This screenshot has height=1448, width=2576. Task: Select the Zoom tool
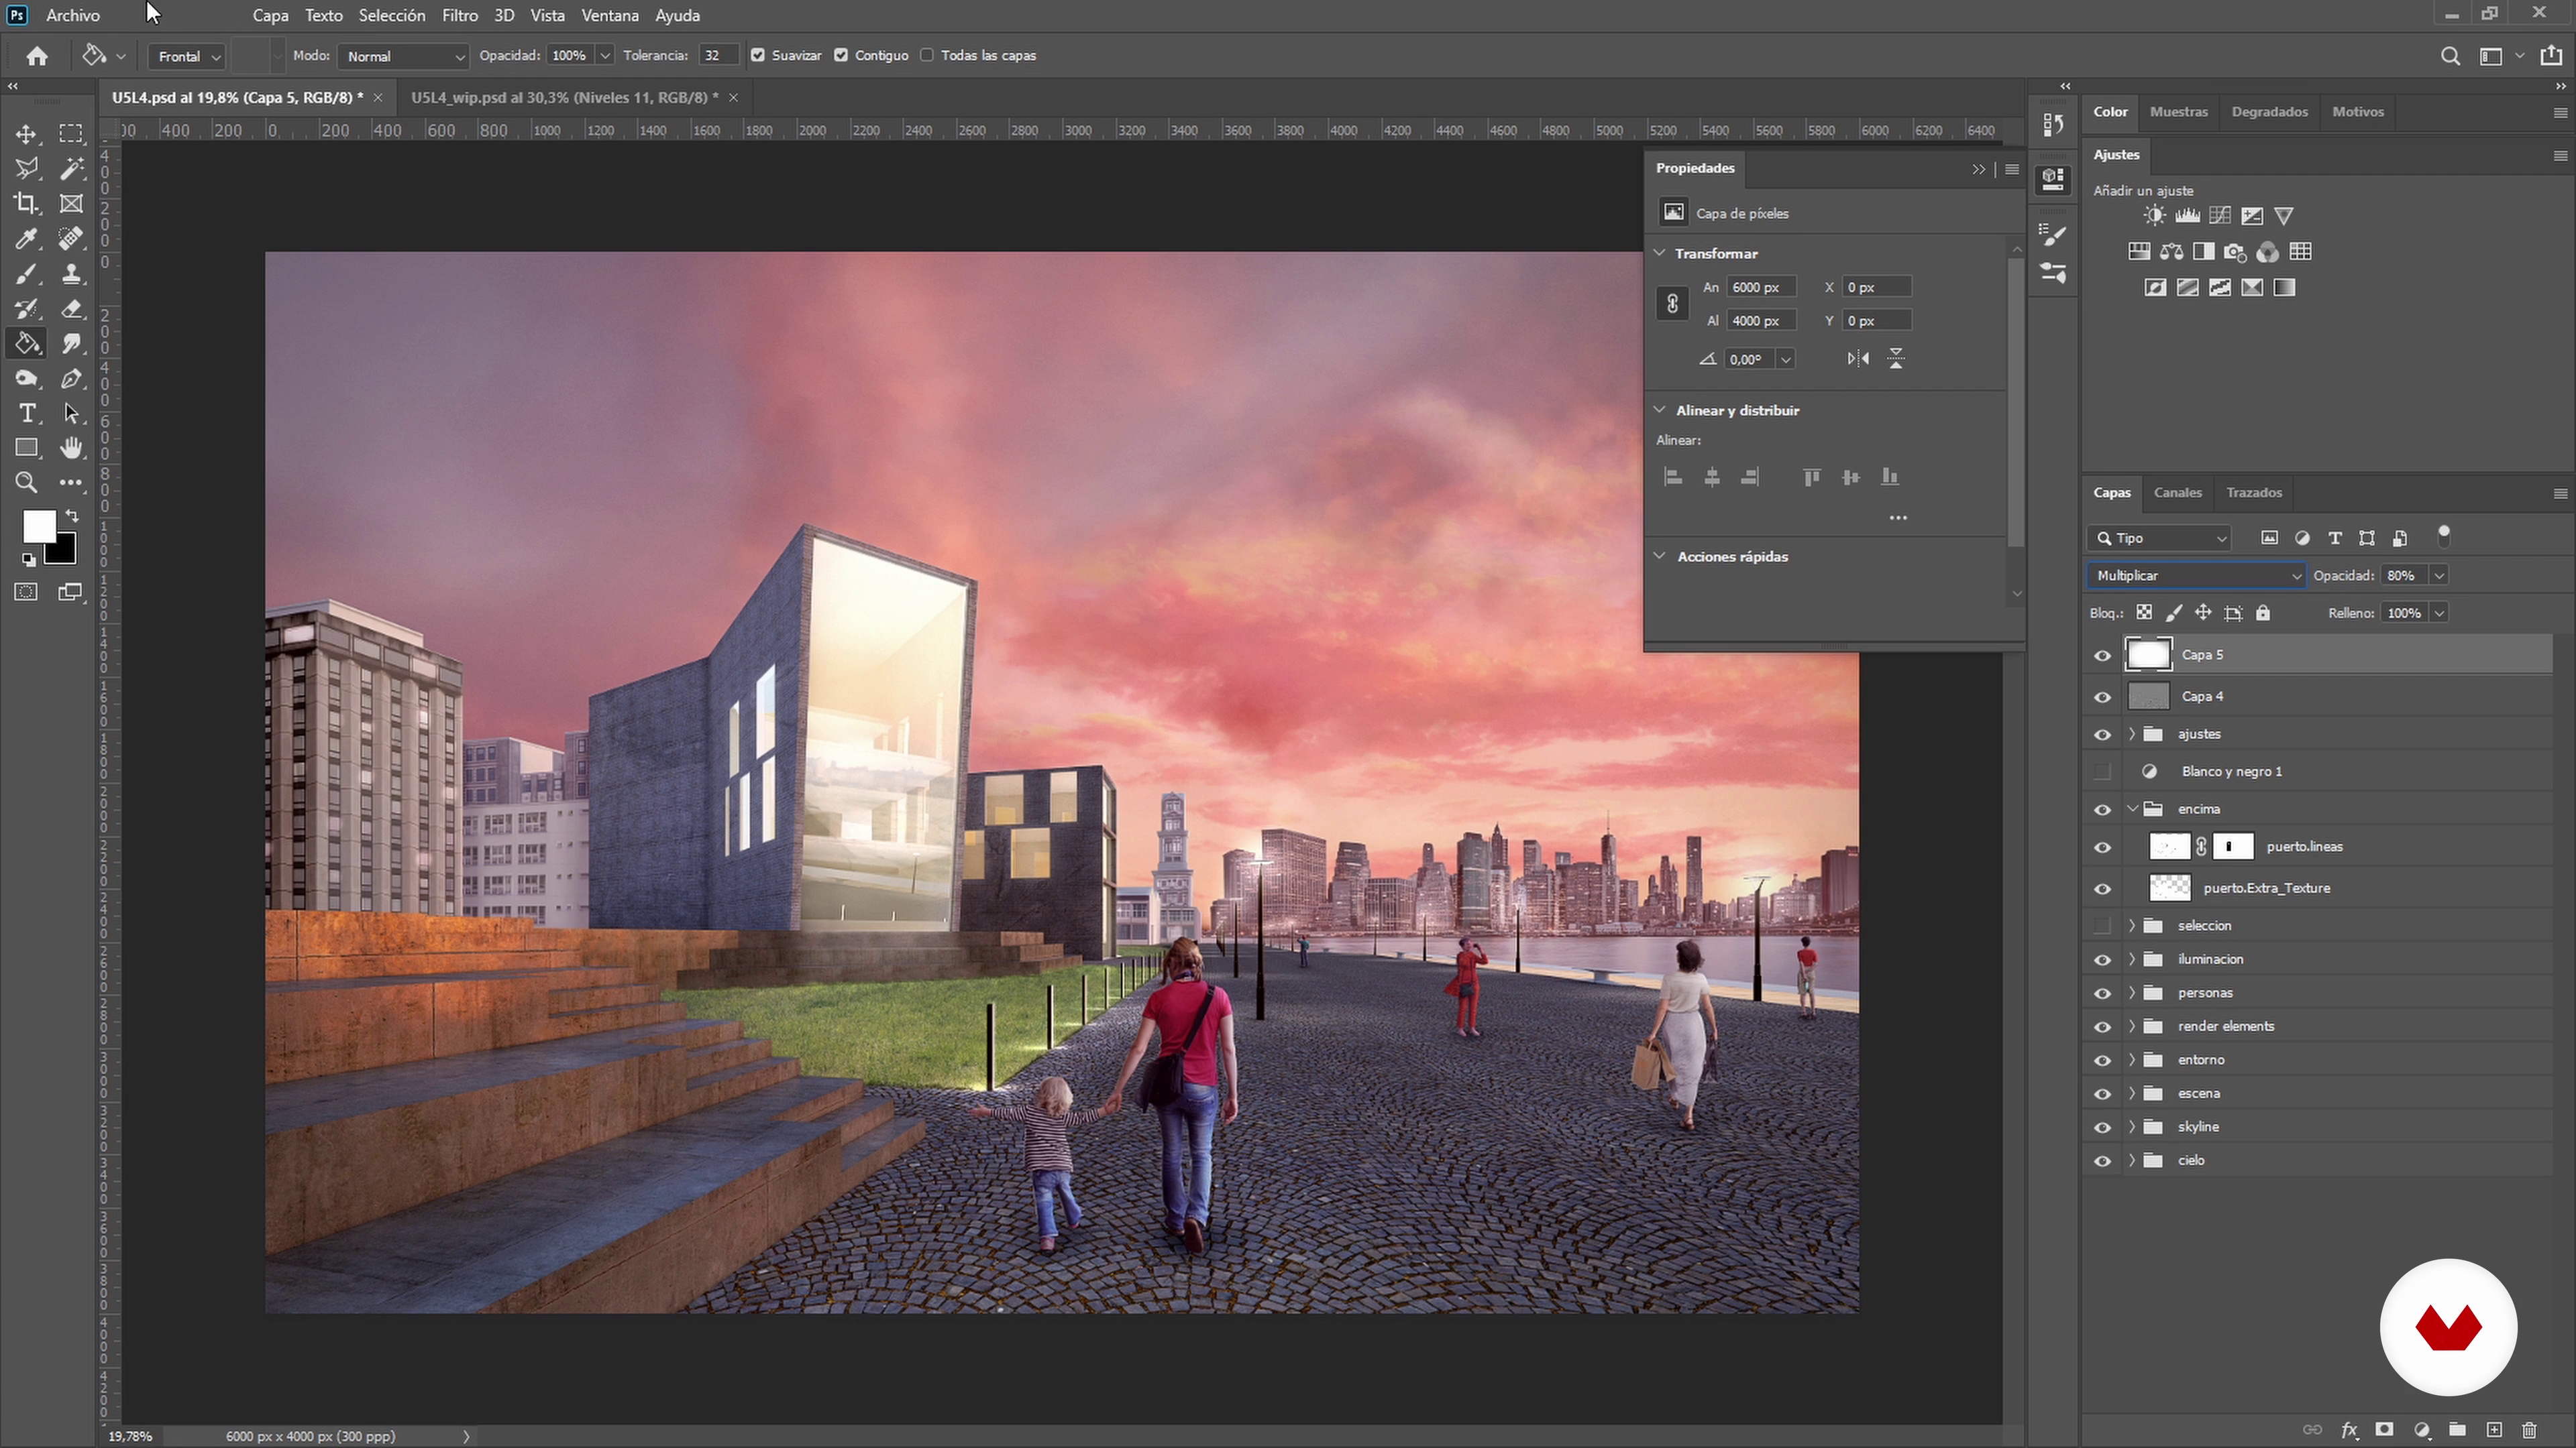click(26, 483)
